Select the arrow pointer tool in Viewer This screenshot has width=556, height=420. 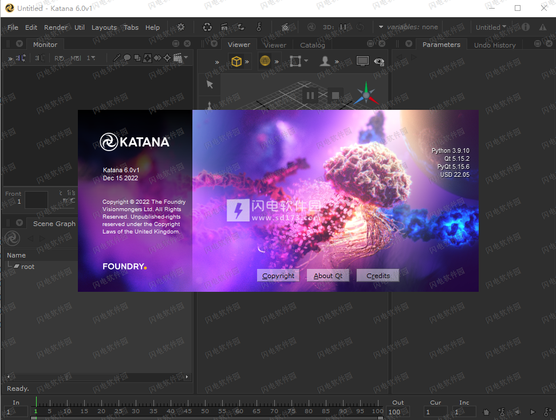[x=210, y=84]
